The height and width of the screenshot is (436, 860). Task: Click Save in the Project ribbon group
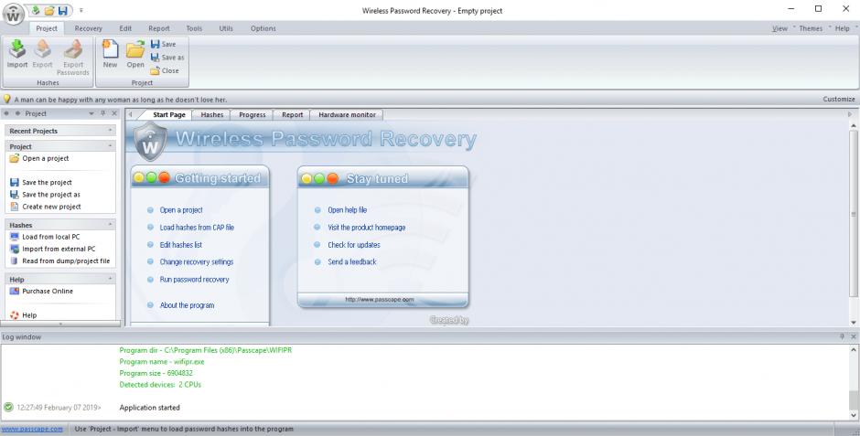pyautogui.click(x=164, y=44)
